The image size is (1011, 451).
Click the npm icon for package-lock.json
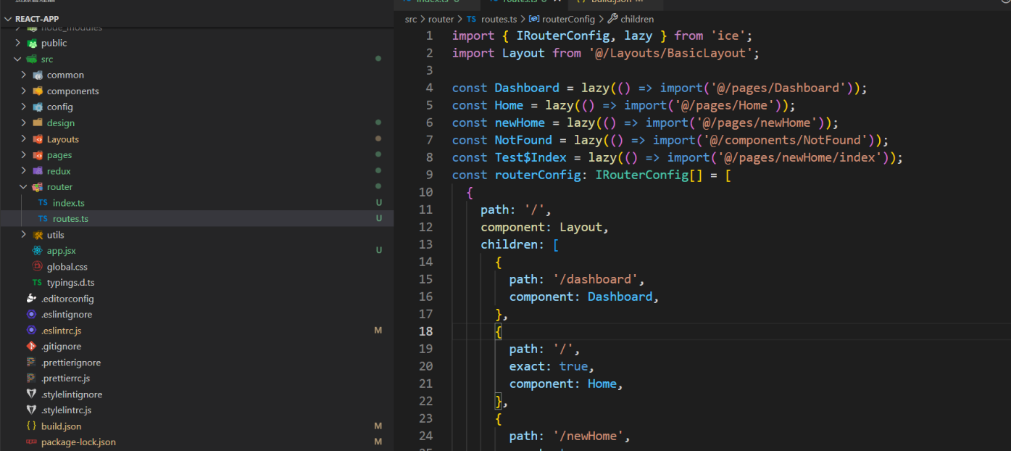(x=31, y=442)
